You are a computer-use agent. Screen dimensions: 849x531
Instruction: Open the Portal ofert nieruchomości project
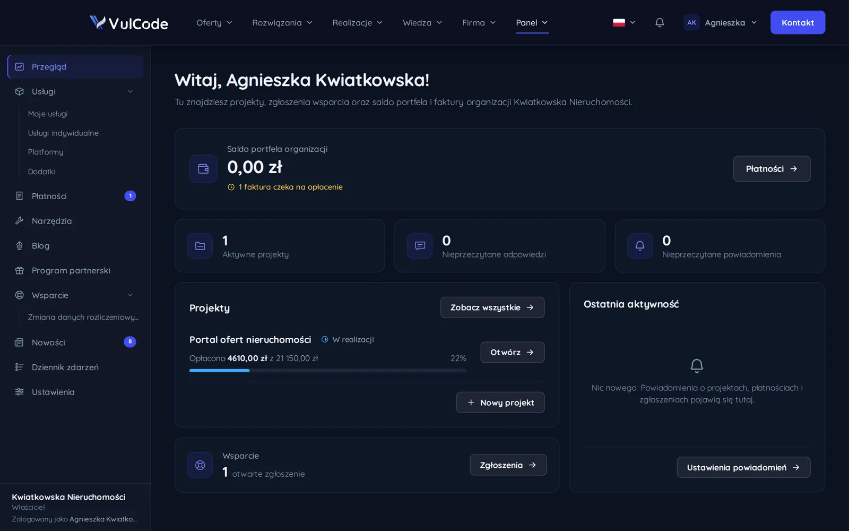pos(512,352)
